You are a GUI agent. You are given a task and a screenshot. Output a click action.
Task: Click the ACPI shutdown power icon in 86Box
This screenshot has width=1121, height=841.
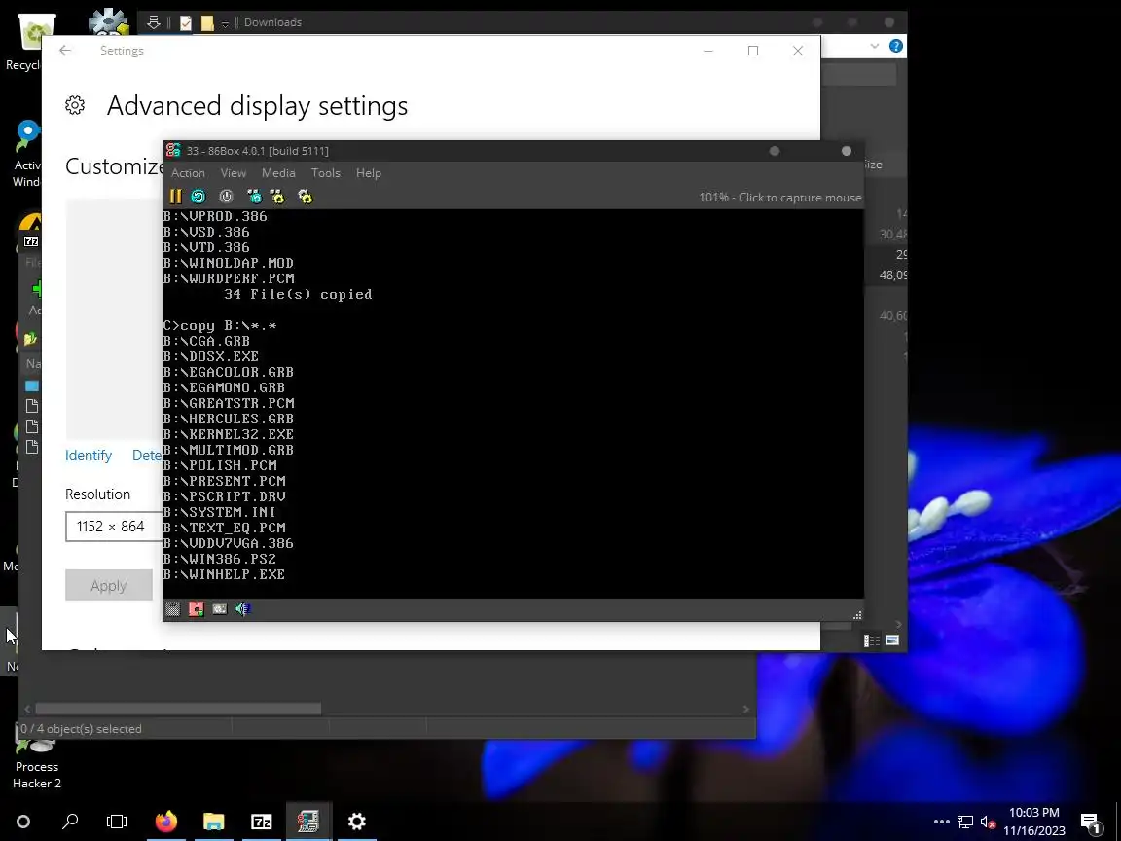point(226,197)
